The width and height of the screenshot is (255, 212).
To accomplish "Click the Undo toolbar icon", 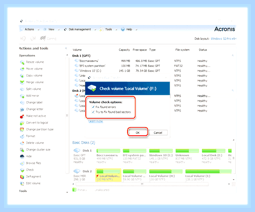I will coord(23,39).
